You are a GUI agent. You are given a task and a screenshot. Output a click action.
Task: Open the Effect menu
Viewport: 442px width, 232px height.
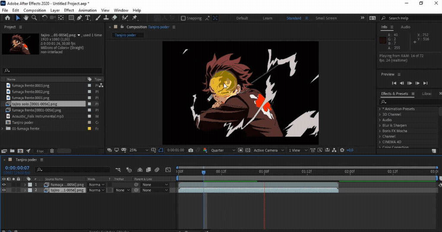pyautogui.click(x=69, y=10)
